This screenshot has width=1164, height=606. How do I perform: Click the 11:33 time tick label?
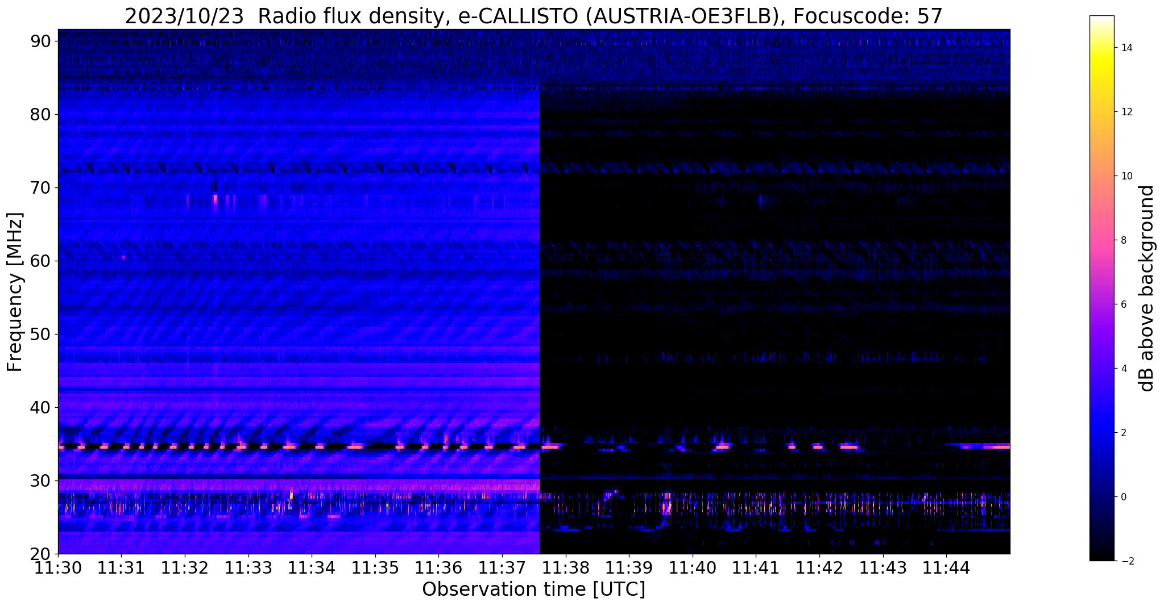pyautogui.click(x=248, y=568)
